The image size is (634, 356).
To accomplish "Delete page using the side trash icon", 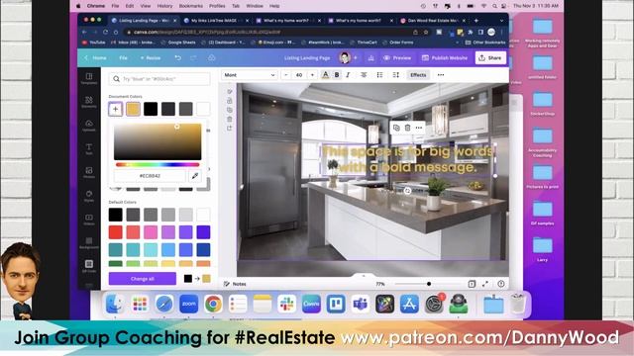I will pyautogui.click(x=229, y=119).
